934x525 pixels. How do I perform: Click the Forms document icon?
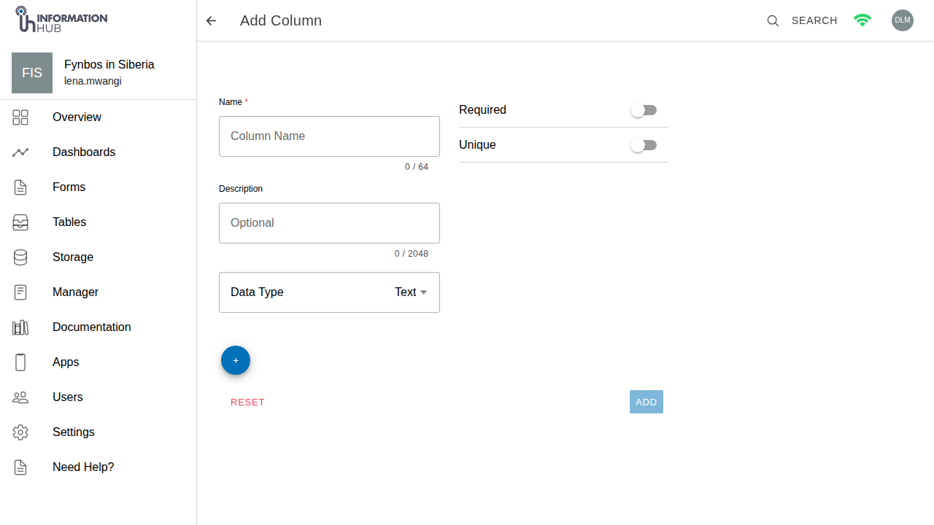(20, 187)
